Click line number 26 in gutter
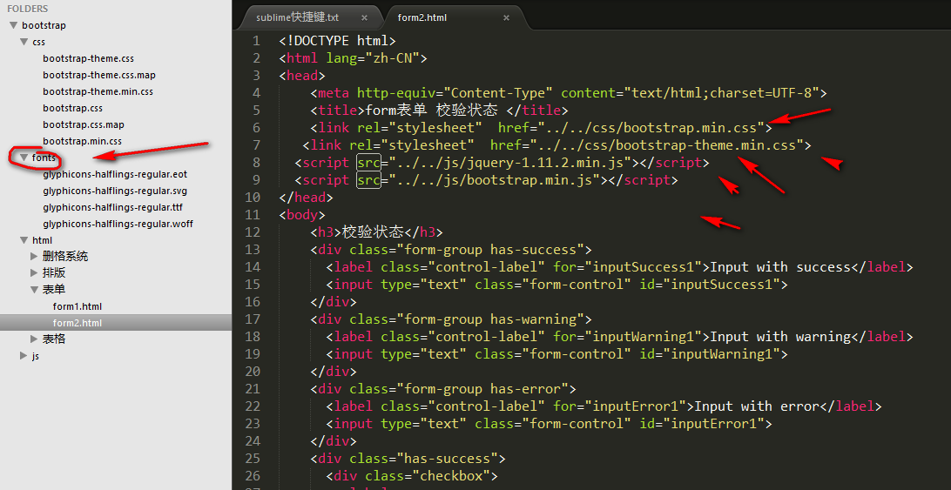 click(253, 476)
